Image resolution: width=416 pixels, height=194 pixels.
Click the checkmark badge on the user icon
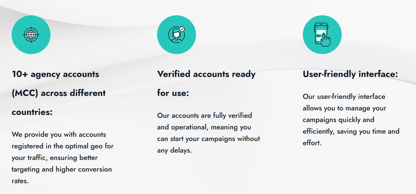pos(182,29)
